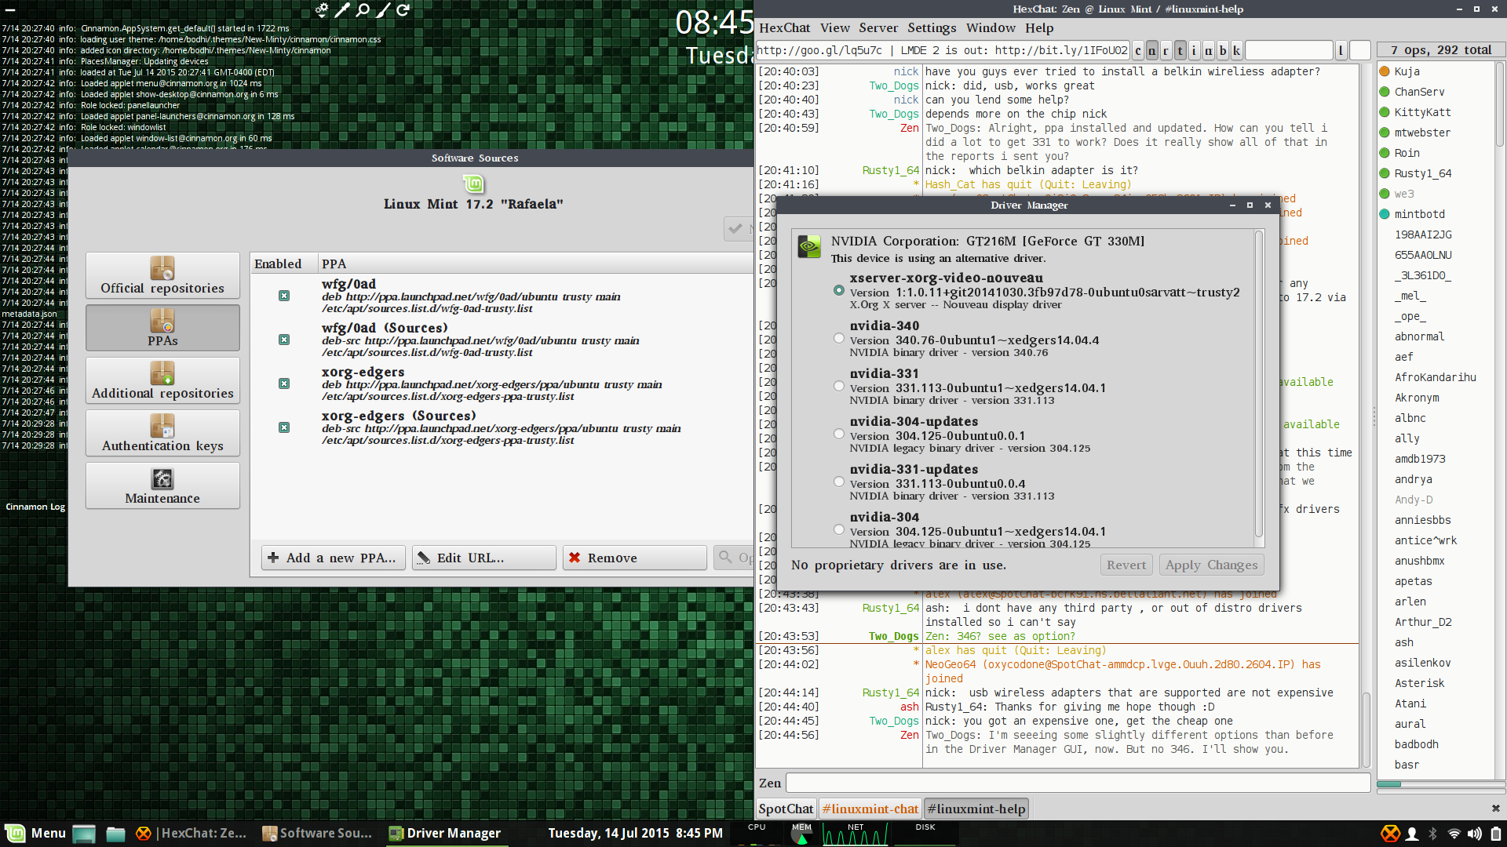Click the Bluetooth tray icon
The width and height of the screenshot is (1507, 847).
[1432, 834]
